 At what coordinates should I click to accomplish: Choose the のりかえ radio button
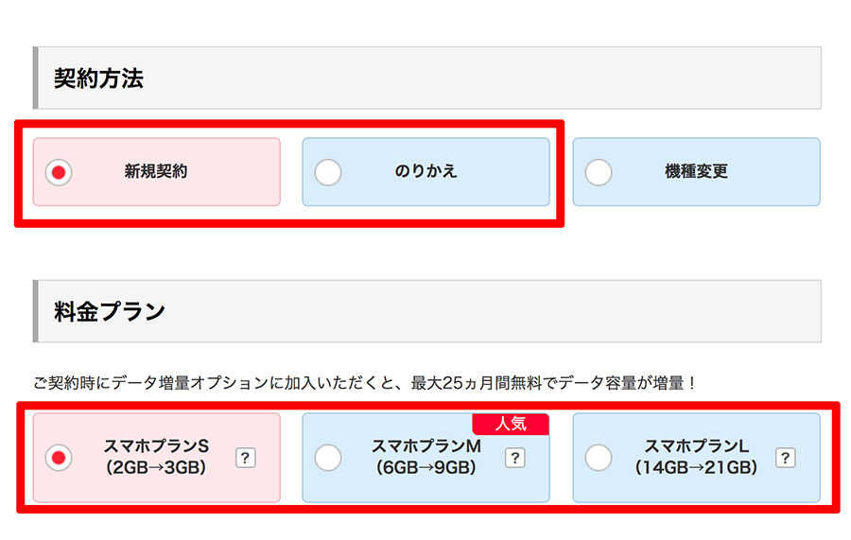[x=328, y=172]
